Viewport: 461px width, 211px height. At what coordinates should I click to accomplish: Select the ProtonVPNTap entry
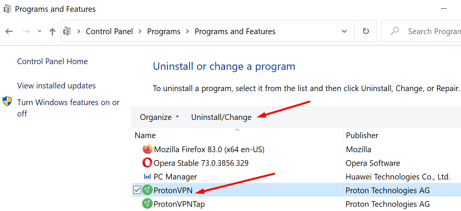click(x=179, y=204)
